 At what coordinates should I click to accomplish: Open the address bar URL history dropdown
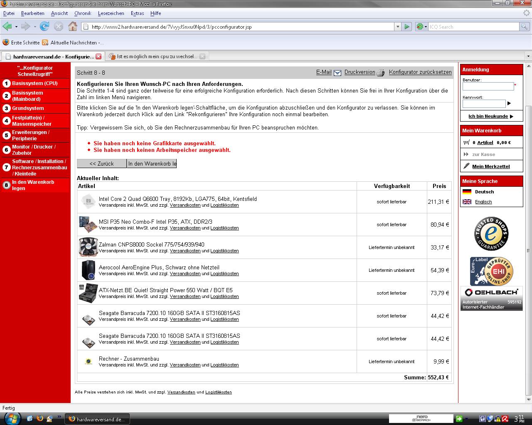[398, 27]
